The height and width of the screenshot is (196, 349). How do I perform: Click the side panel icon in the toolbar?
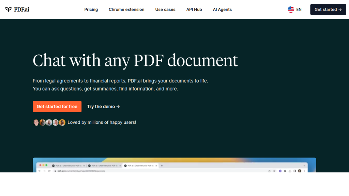click(294, 171)
